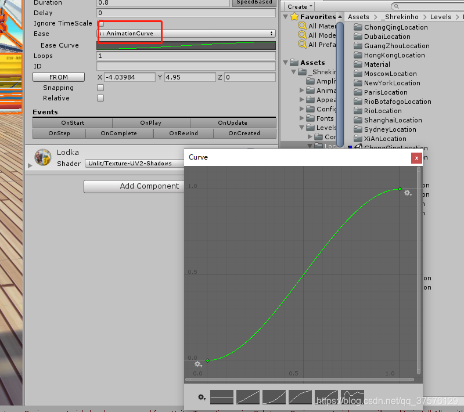Click the Lodka material preview sphere
The height and width of the screenshot is (412, 464).
pyautogui.click(x=43, y=157)
